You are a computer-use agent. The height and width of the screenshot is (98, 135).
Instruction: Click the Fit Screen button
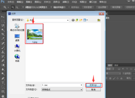tap(102, 7)
